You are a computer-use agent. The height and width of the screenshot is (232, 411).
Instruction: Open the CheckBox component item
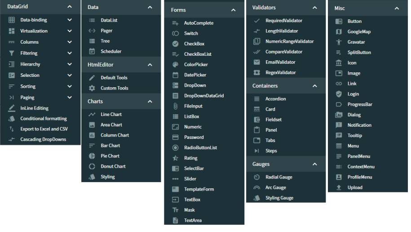coord(204,44)
